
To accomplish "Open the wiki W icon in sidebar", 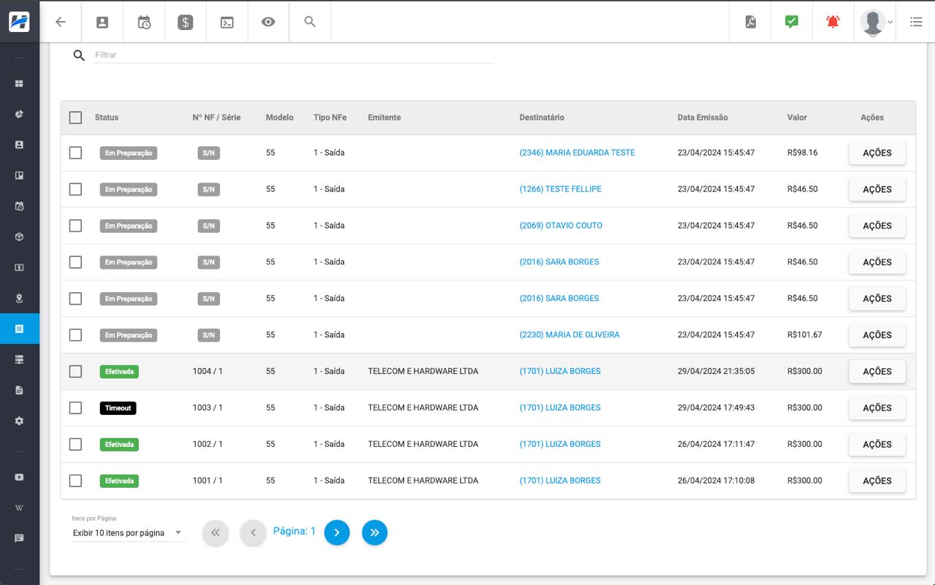I will point(19,508).
